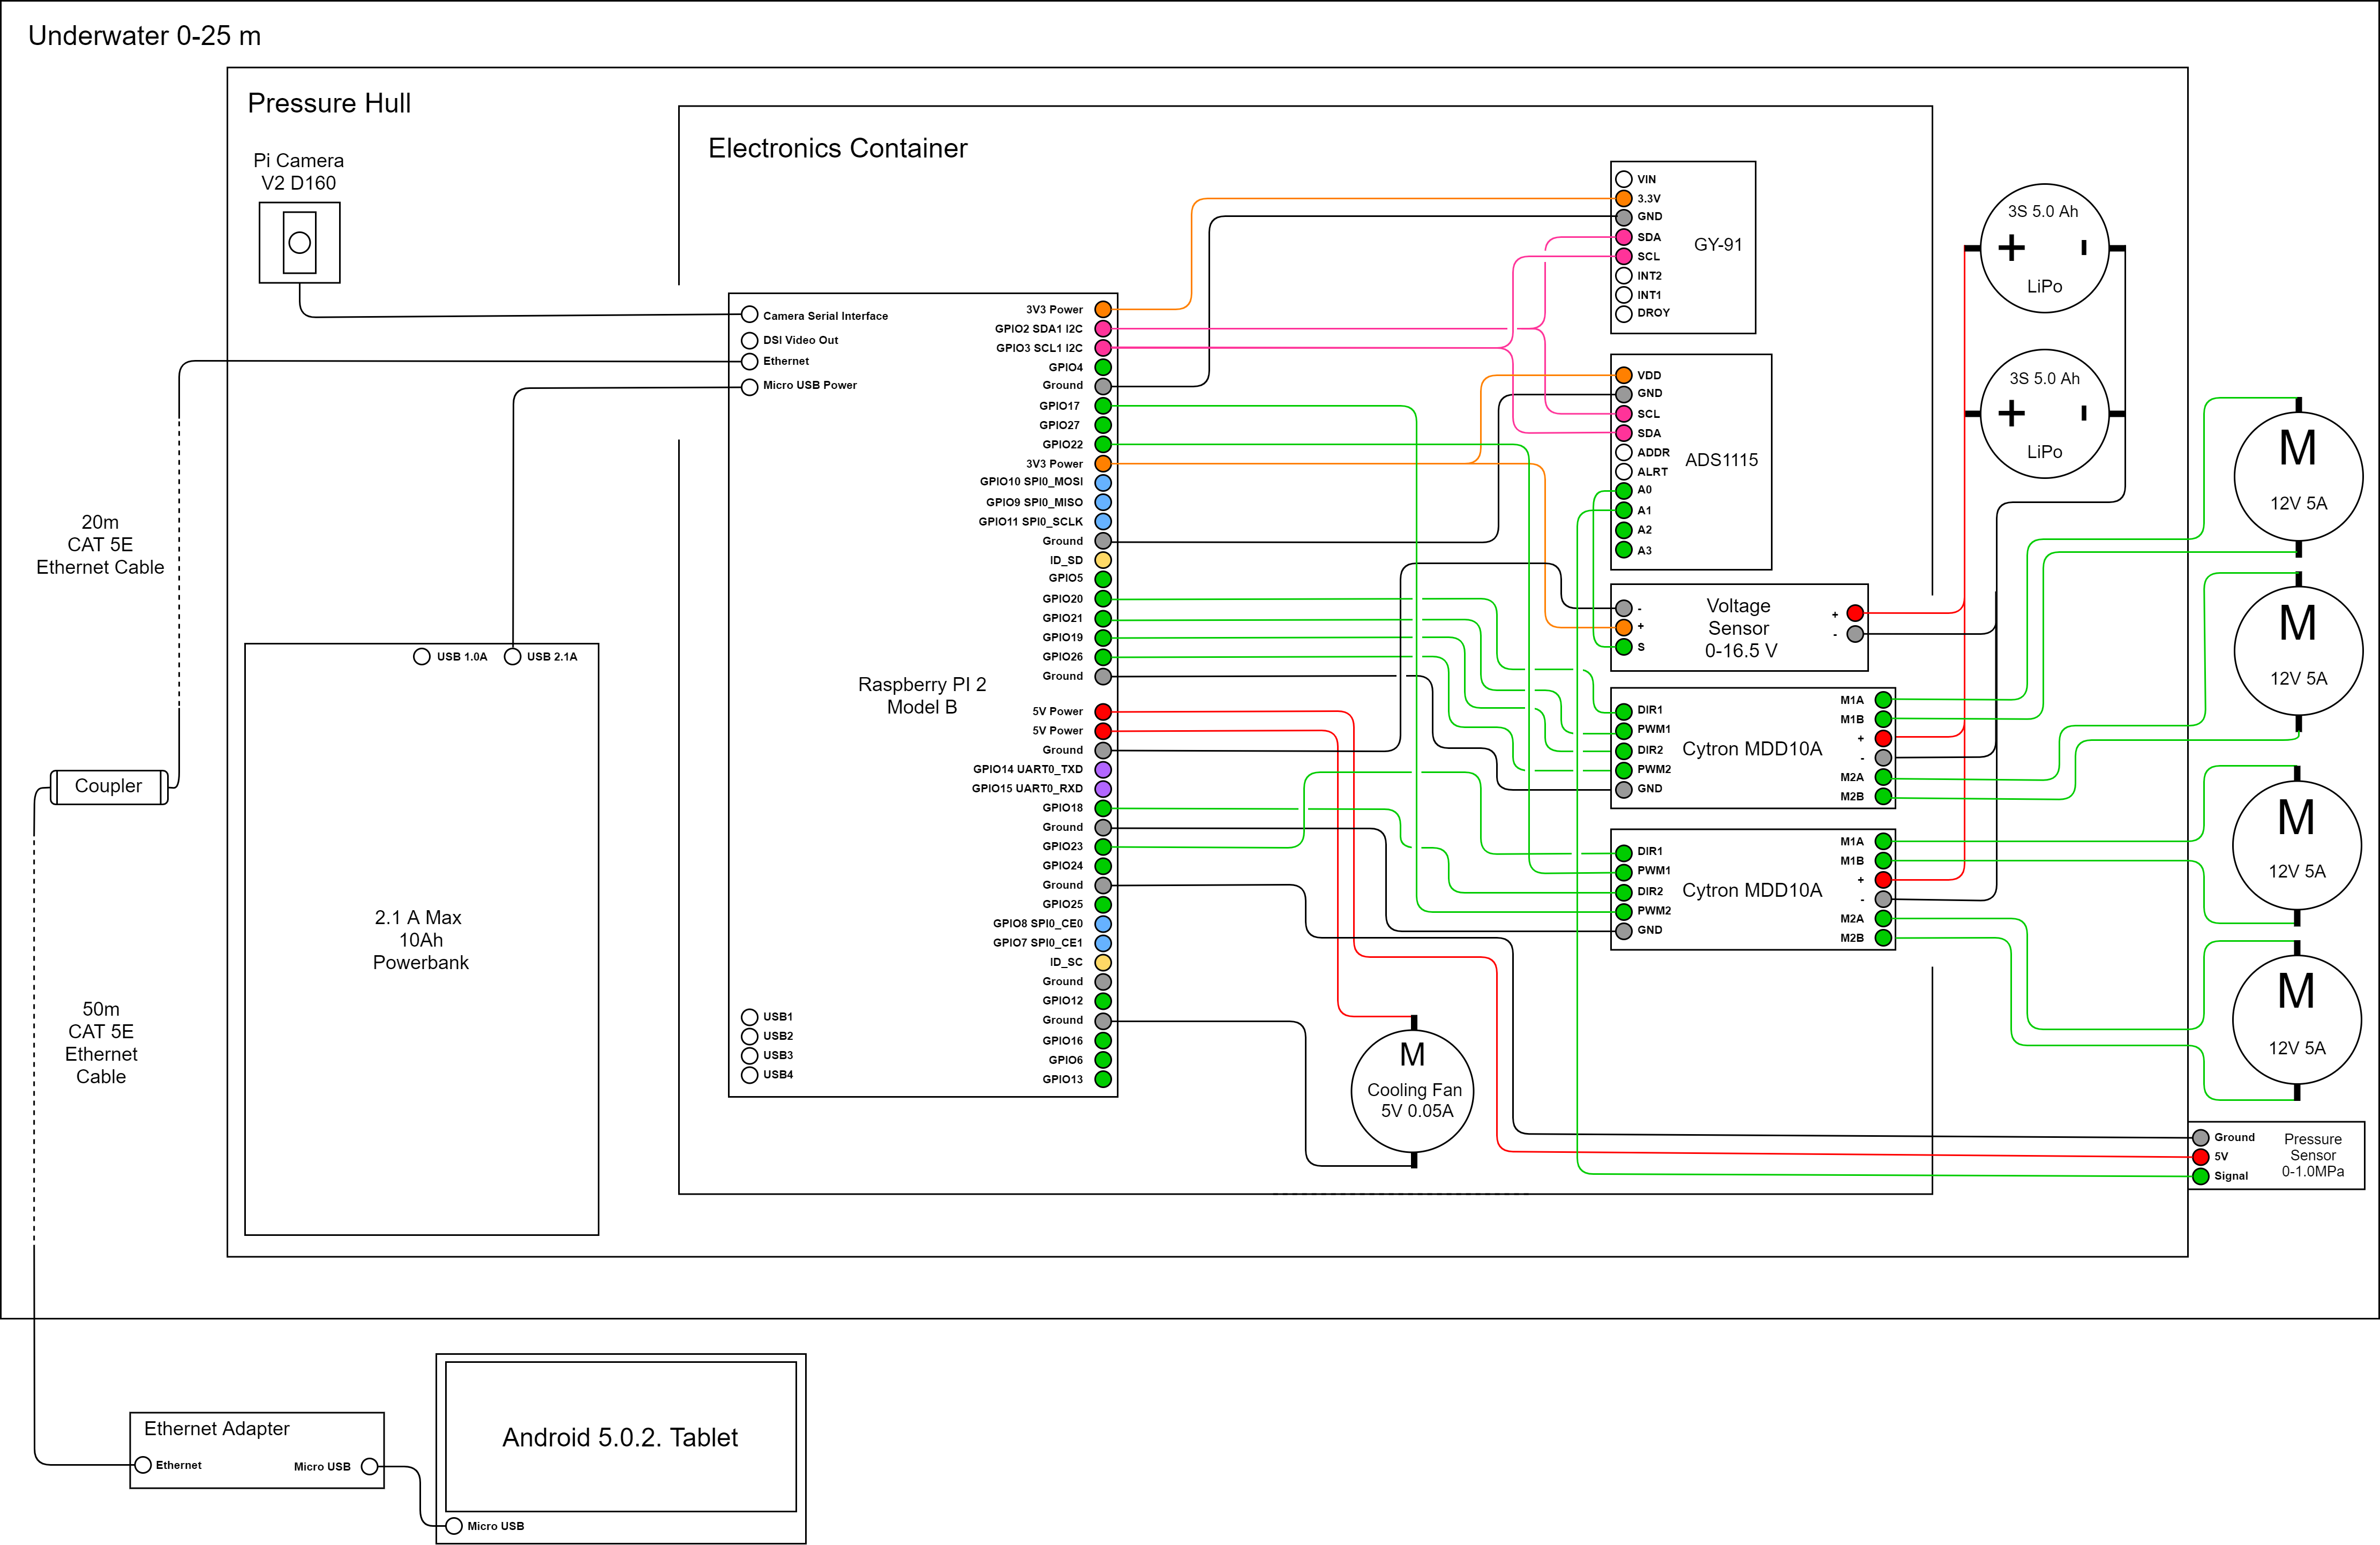This screenshot has width=2380, height=1545.
Task: Click the Pi Camera V2 symbol
Action: [x=299, y=243]
